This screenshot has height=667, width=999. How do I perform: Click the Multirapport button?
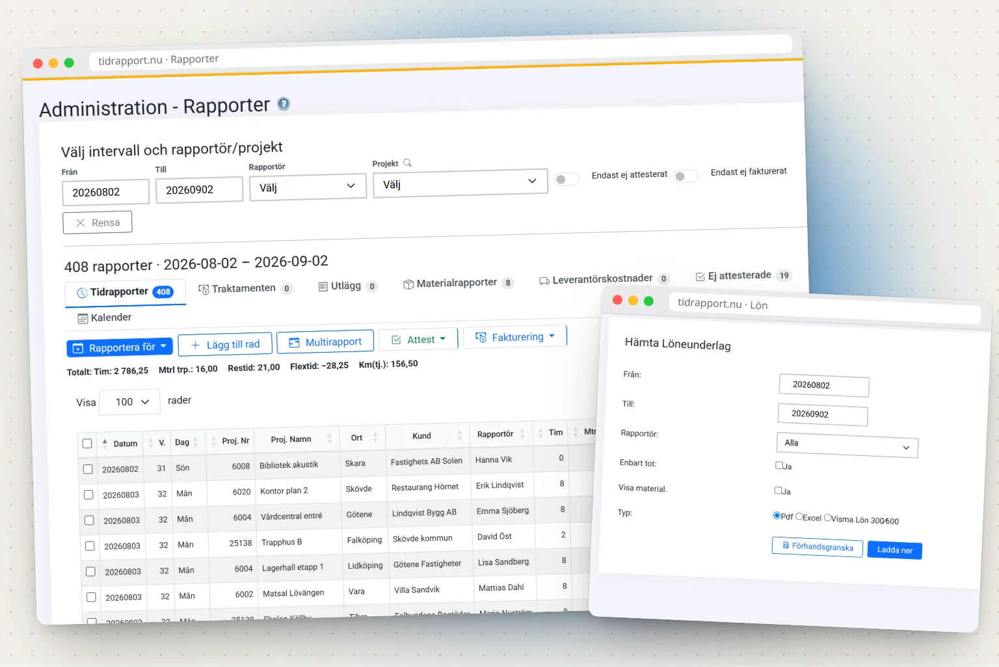(x=325, y=342)
